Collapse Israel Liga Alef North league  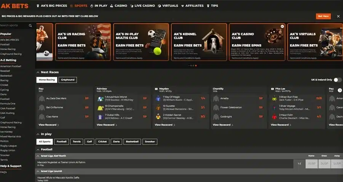[38, 156]
